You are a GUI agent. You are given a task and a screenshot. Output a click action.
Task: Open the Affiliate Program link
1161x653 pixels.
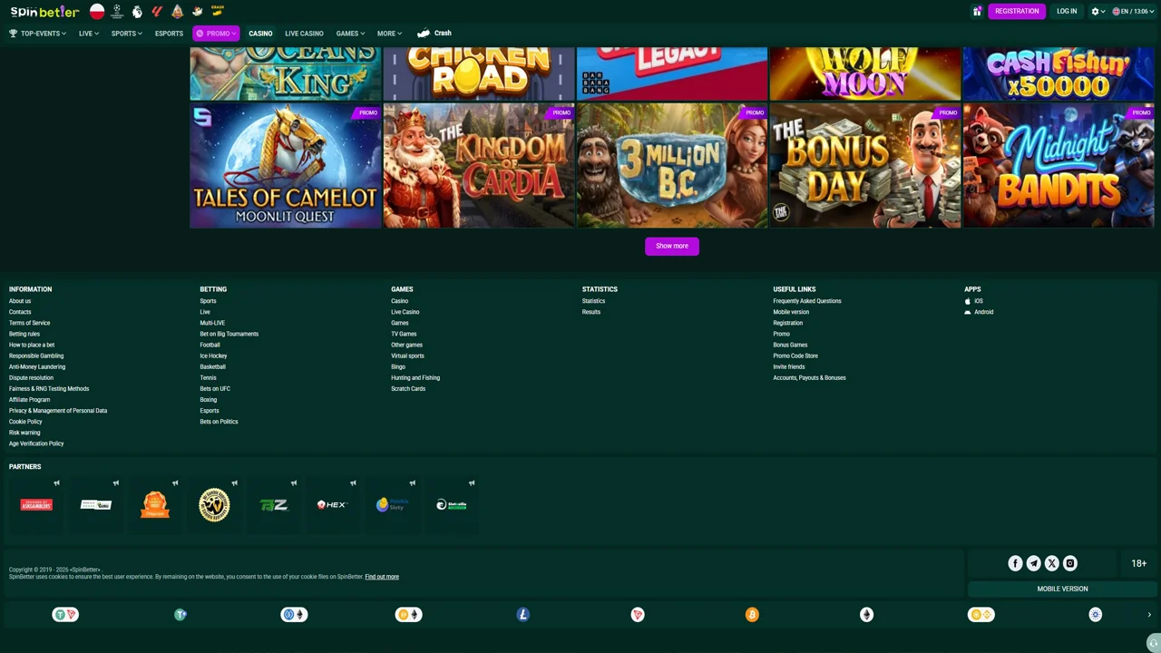coord(29,400)
